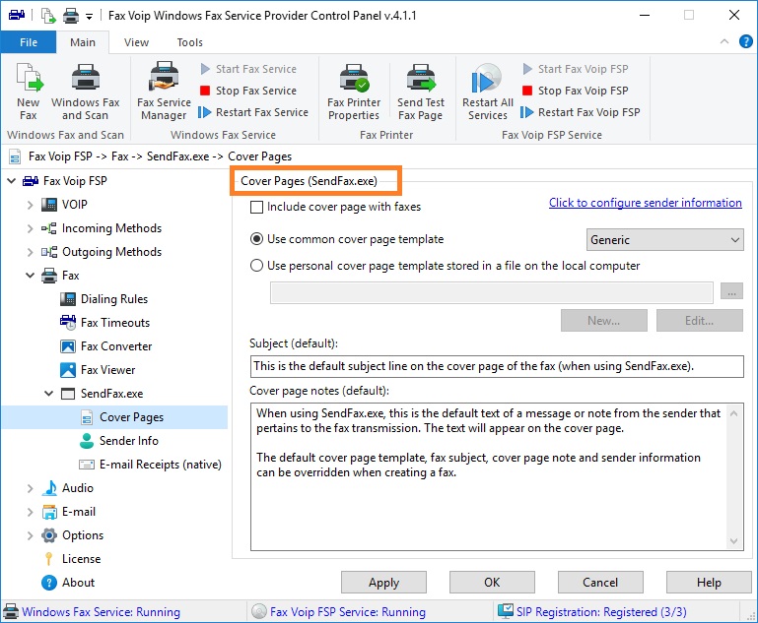Open the File menu
Viewport: 758px width, 623px height.
[29, 42]
